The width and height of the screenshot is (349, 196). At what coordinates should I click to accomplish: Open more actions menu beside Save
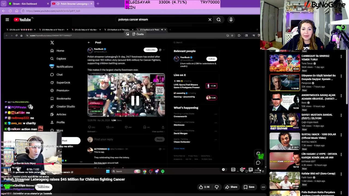click(x=263, y=187)
